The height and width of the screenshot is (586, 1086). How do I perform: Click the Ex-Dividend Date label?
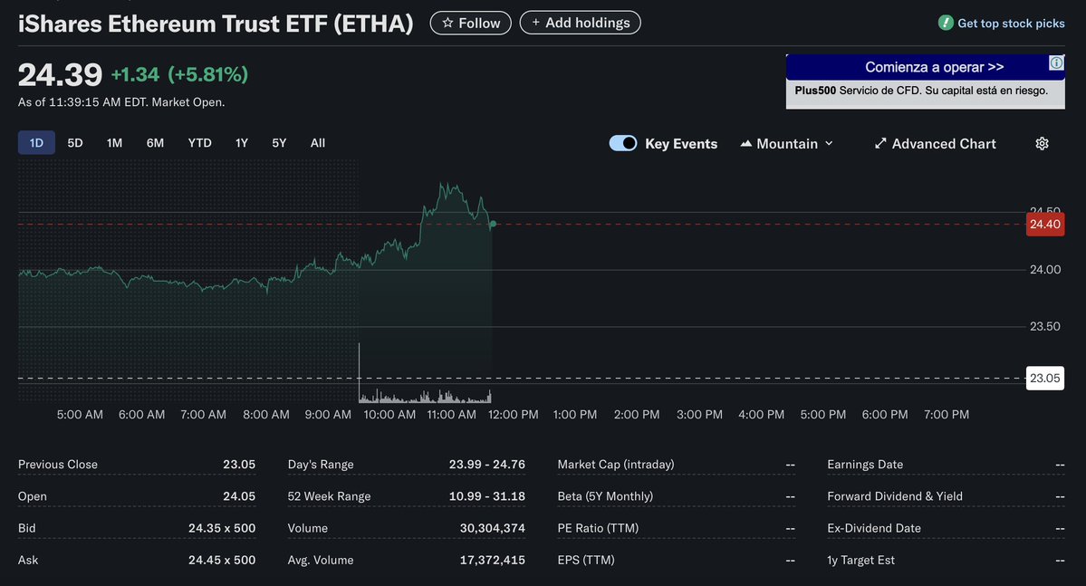874,528
